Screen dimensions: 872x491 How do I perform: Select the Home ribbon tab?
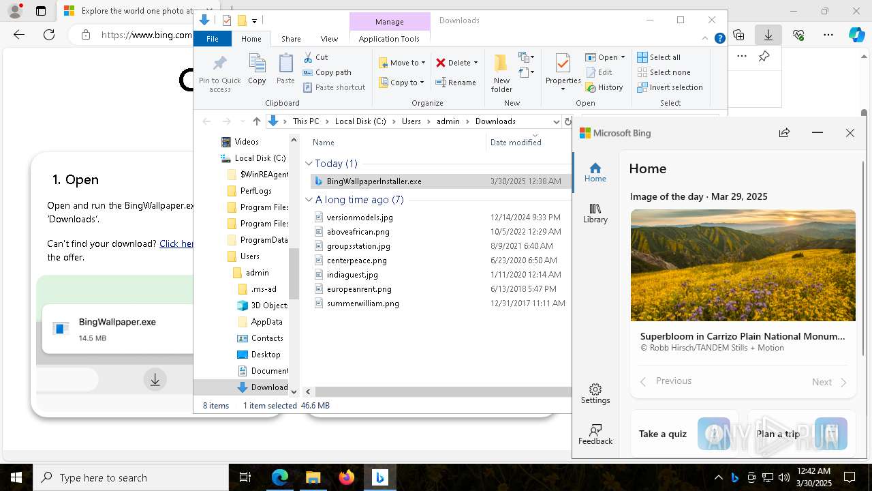click(251, 39)
